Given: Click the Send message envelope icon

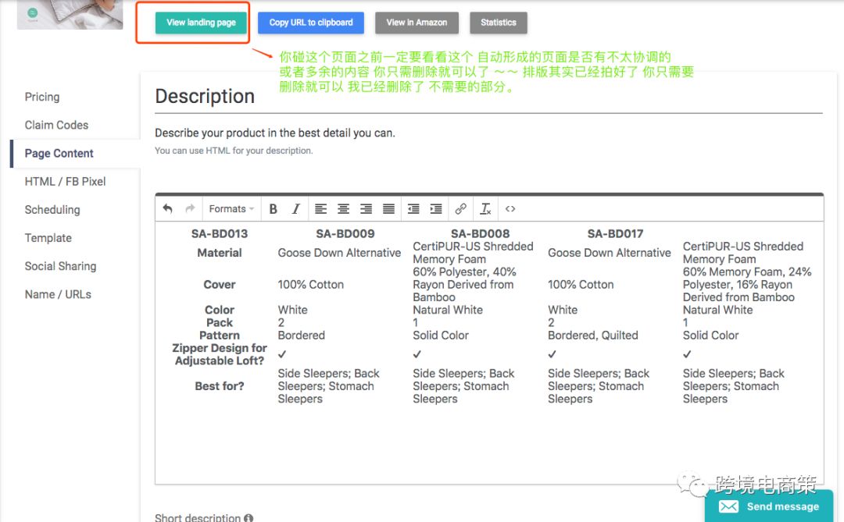Looking at the screenshot, I should click(728, 506).
